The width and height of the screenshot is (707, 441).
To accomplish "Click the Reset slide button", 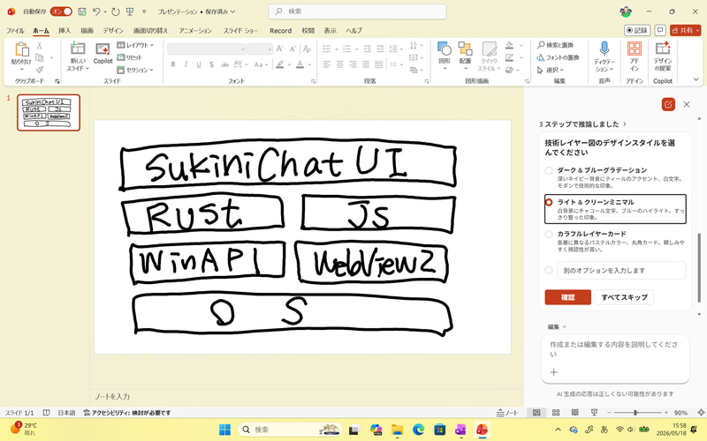I will (129, 57).
